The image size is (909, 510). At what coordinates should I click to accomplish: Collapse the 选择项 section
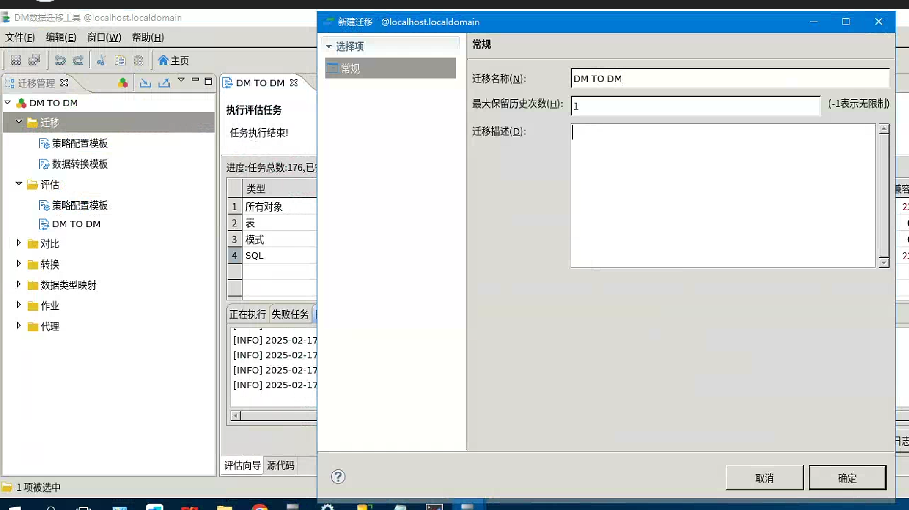click(x=329, y=46)
